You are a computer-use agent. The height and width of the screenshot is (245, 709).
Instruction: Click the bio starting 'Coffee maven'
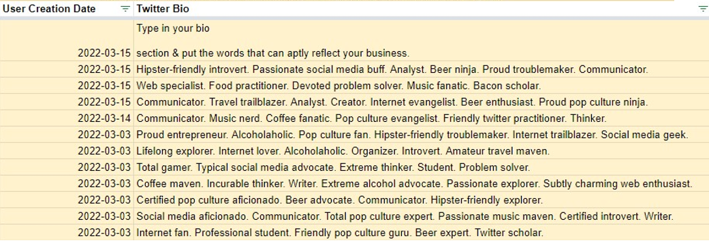[421, 184]
